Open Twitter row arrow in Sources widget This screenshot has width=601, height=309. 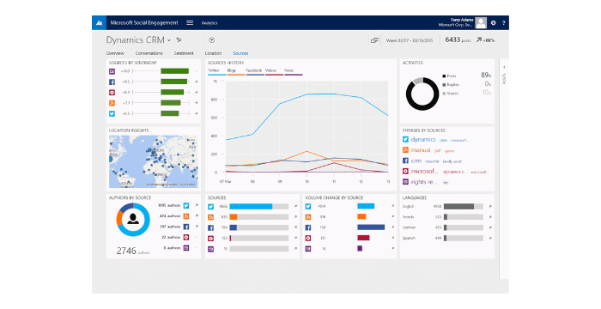click(295, 207)
